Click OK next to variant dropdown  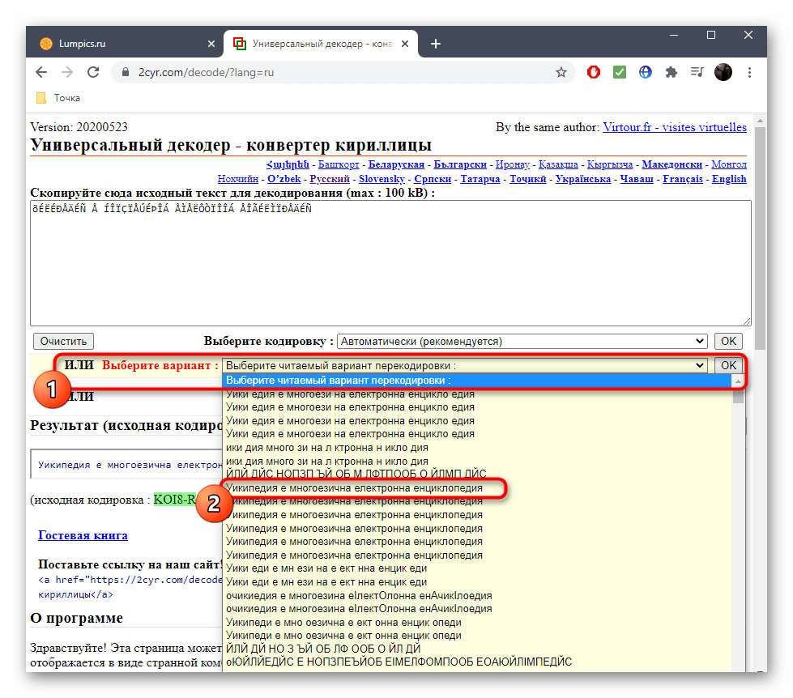[728, 365]
